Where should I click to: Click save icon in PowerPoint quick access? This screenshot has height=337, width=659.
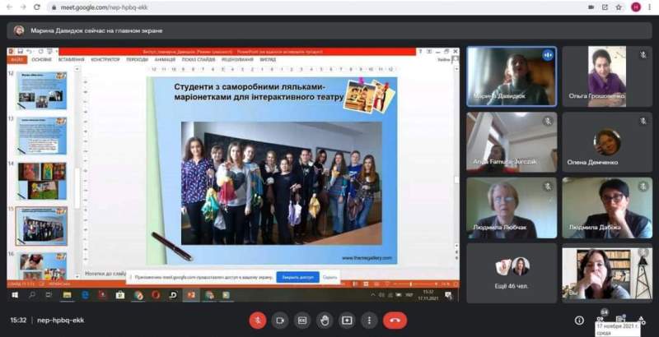[x=20, y=52]
